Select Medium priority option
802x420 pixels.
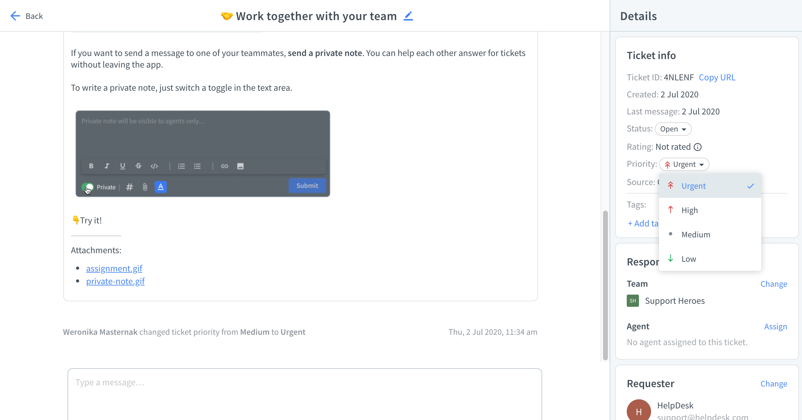coord(696,234)
